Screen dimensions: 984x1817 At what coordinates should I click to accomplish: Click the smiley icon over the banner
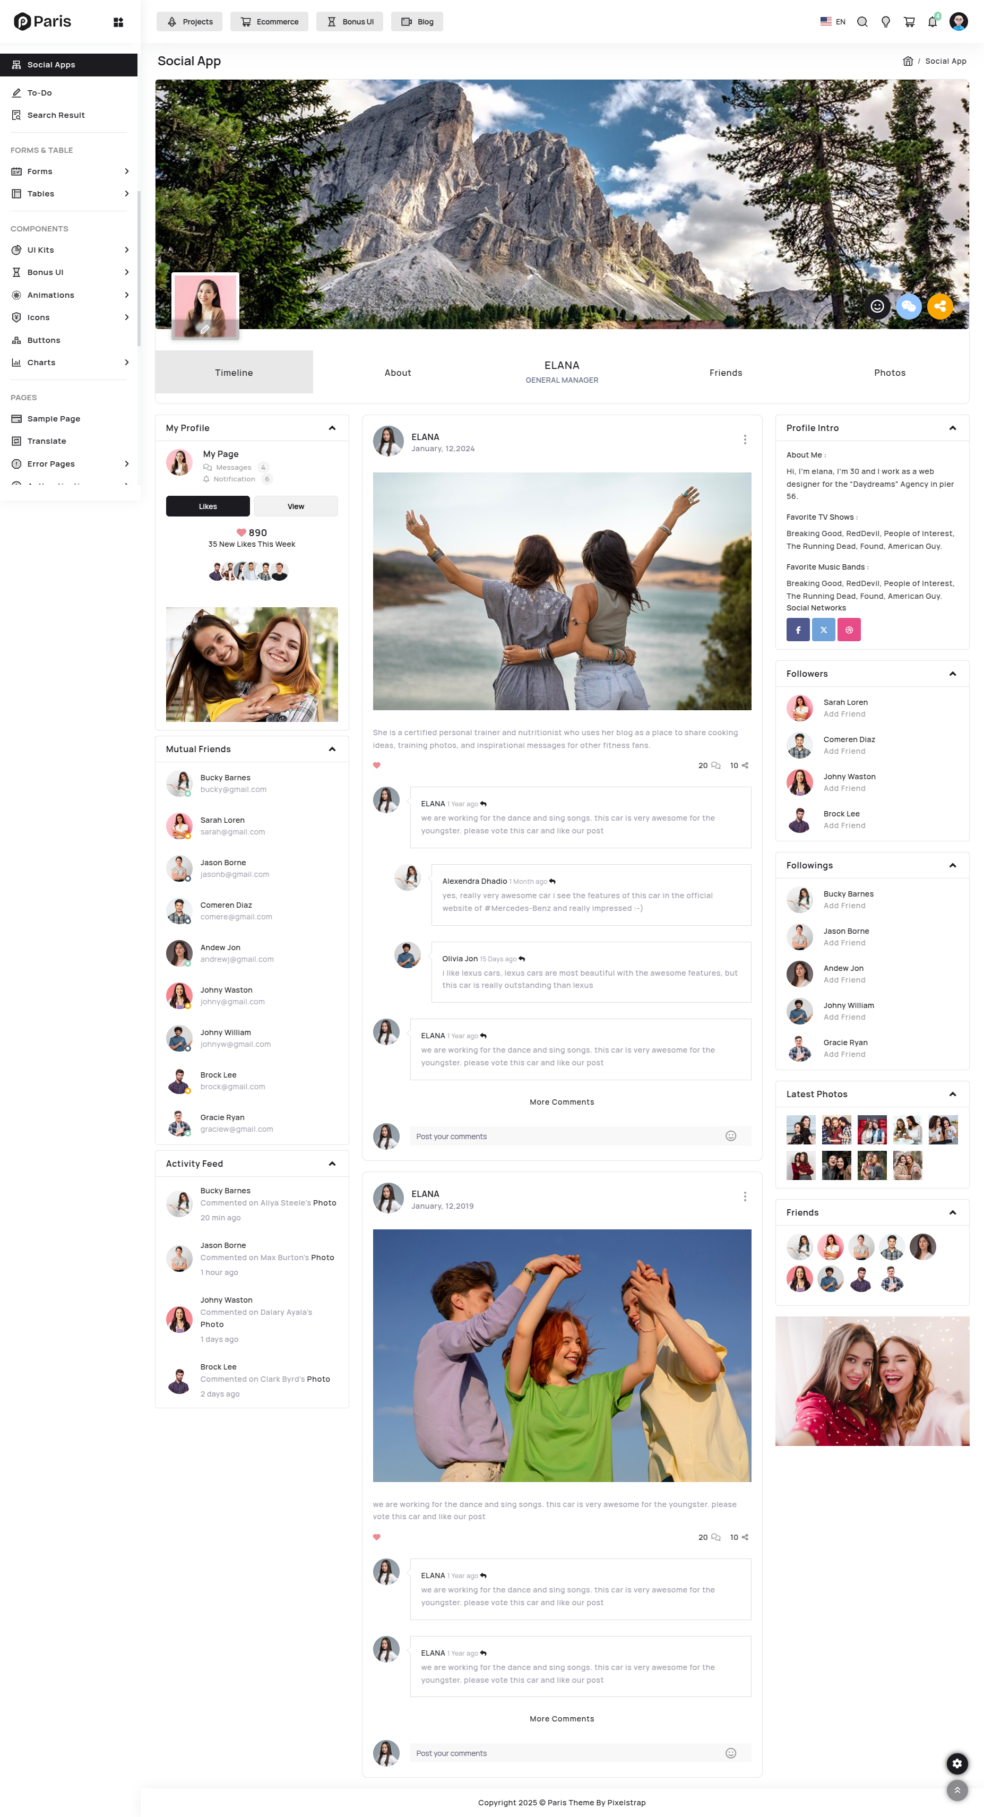[877, 306]
